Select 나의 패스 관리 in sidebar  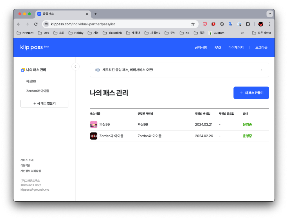pos(33,70)
